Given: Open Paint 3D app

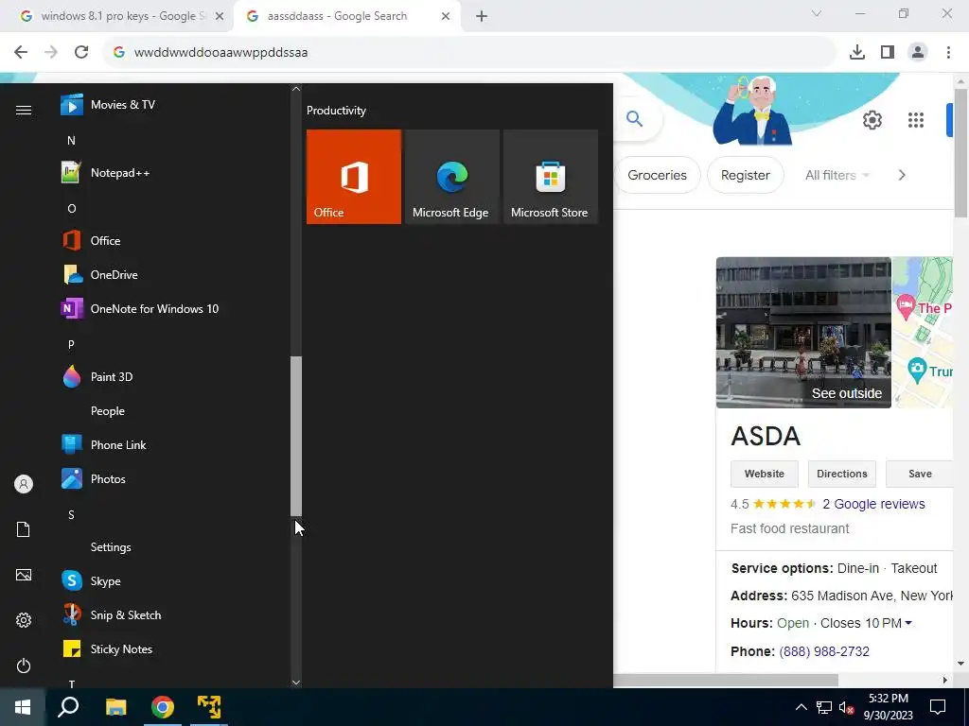Looking at the screenshot, I should point(173,376).
